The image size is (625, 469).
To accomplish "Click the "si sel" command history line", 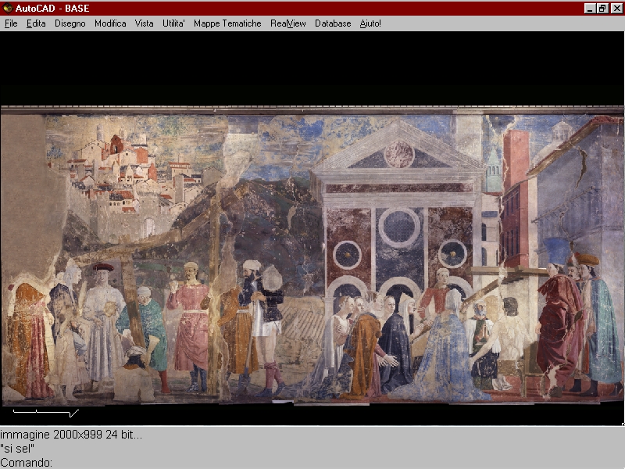I will coord(17,449).
